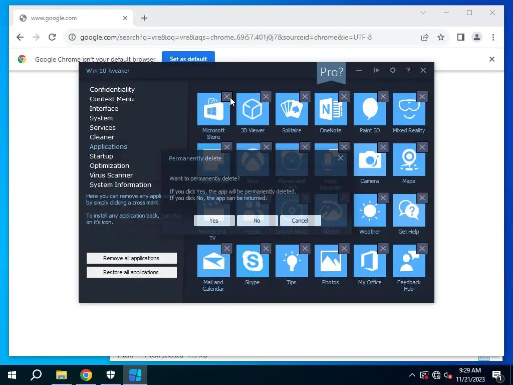The height and width of the screenshot is (385, 513).
Task: Remove Skype via its cross mark
Action: point(266,249)
